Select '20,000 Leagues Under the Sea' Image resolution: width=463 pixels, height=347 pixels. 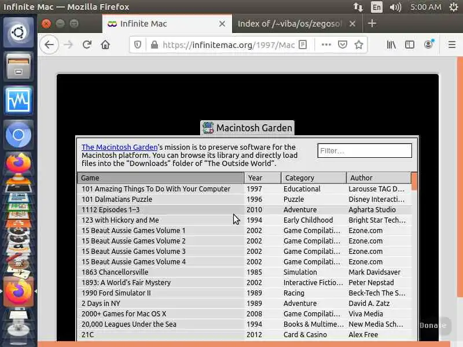pos(244,324)
